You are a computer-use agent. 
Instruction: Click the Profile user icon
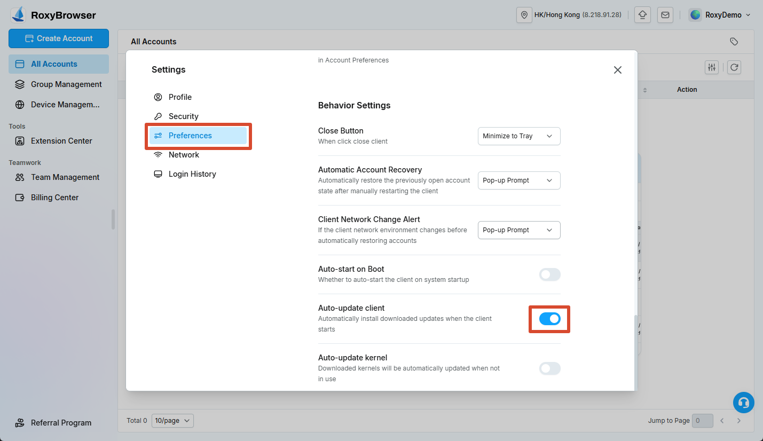(x=158, y=97)
